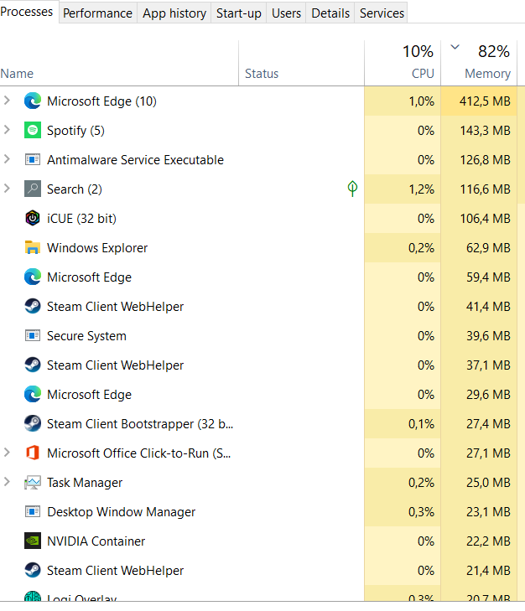Click the 22,2 MB memory value
525x611 pixels.
point(488,541)
